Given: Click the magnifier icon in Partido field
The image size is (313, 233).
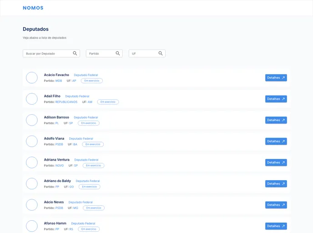Looking at the screenshot, I should [x=118, y=53].
